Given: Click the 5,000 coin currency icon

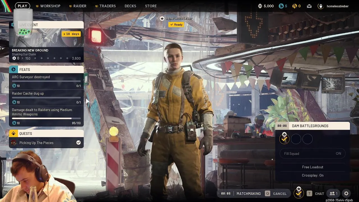Looking at the screenshot, I should [x=260, y=6].
